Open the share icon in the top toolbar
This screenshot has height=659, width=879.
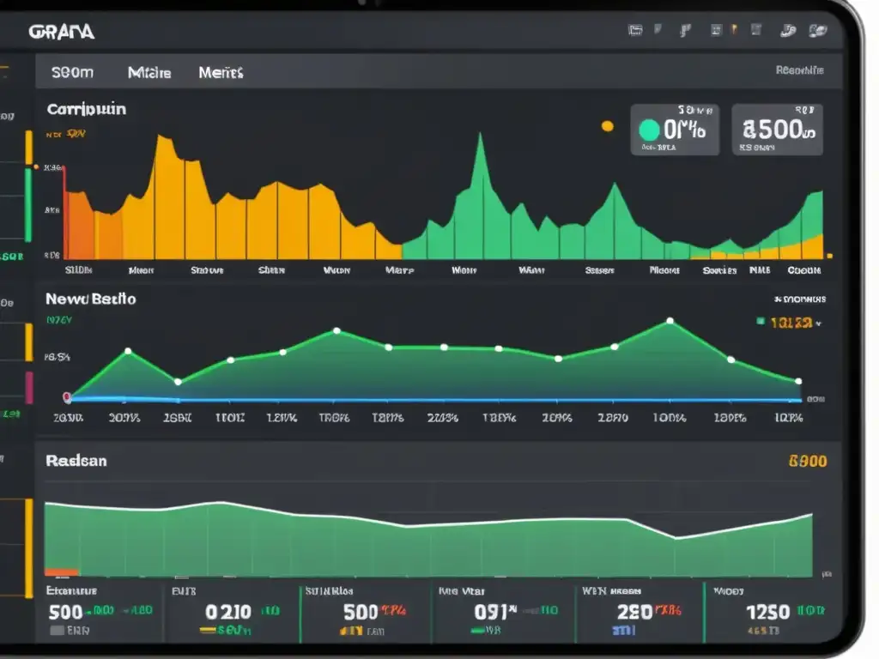pyautogui.click(x=685, y=30)
